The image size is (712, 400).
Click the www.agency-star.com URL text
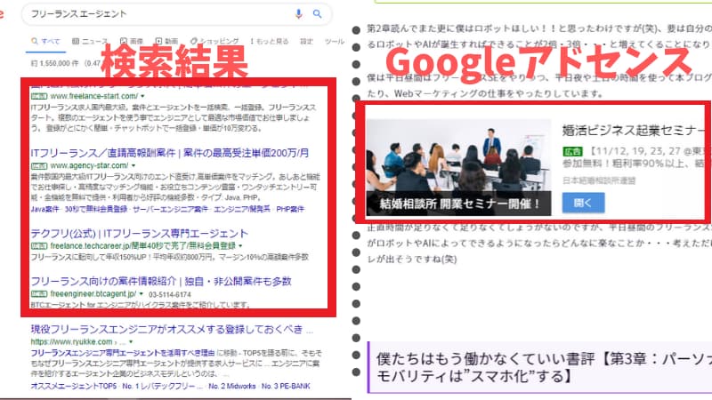(x=89, y=165)
